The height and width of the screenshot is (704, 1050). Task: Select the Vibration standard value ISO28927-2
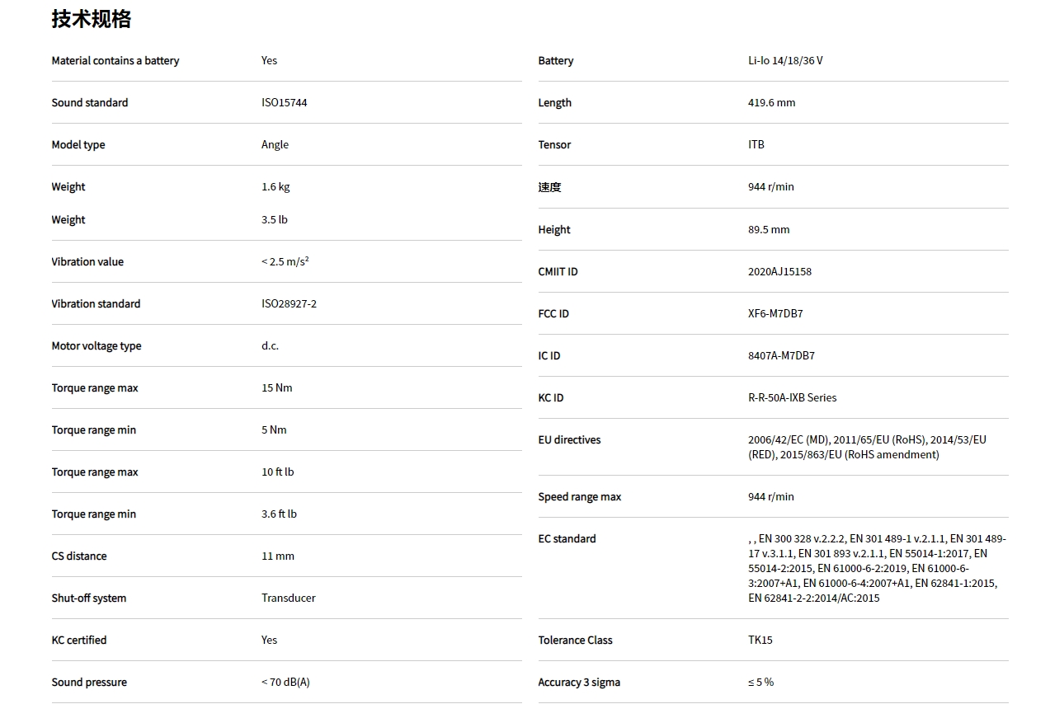tap(289, 304)
